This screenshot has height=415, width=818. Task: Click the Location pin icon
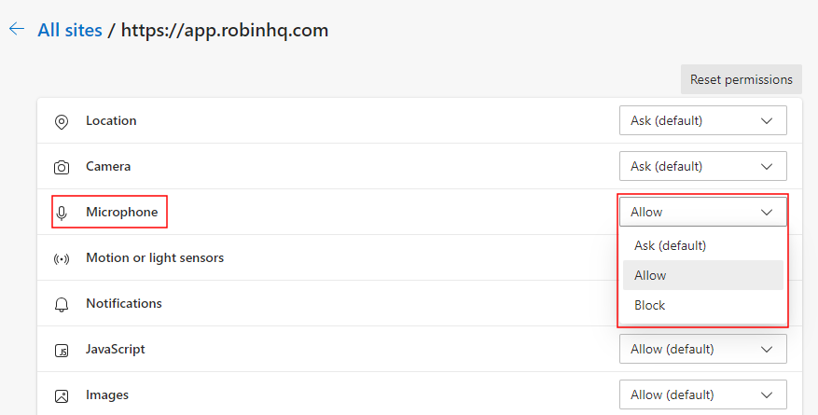(62, 121)
